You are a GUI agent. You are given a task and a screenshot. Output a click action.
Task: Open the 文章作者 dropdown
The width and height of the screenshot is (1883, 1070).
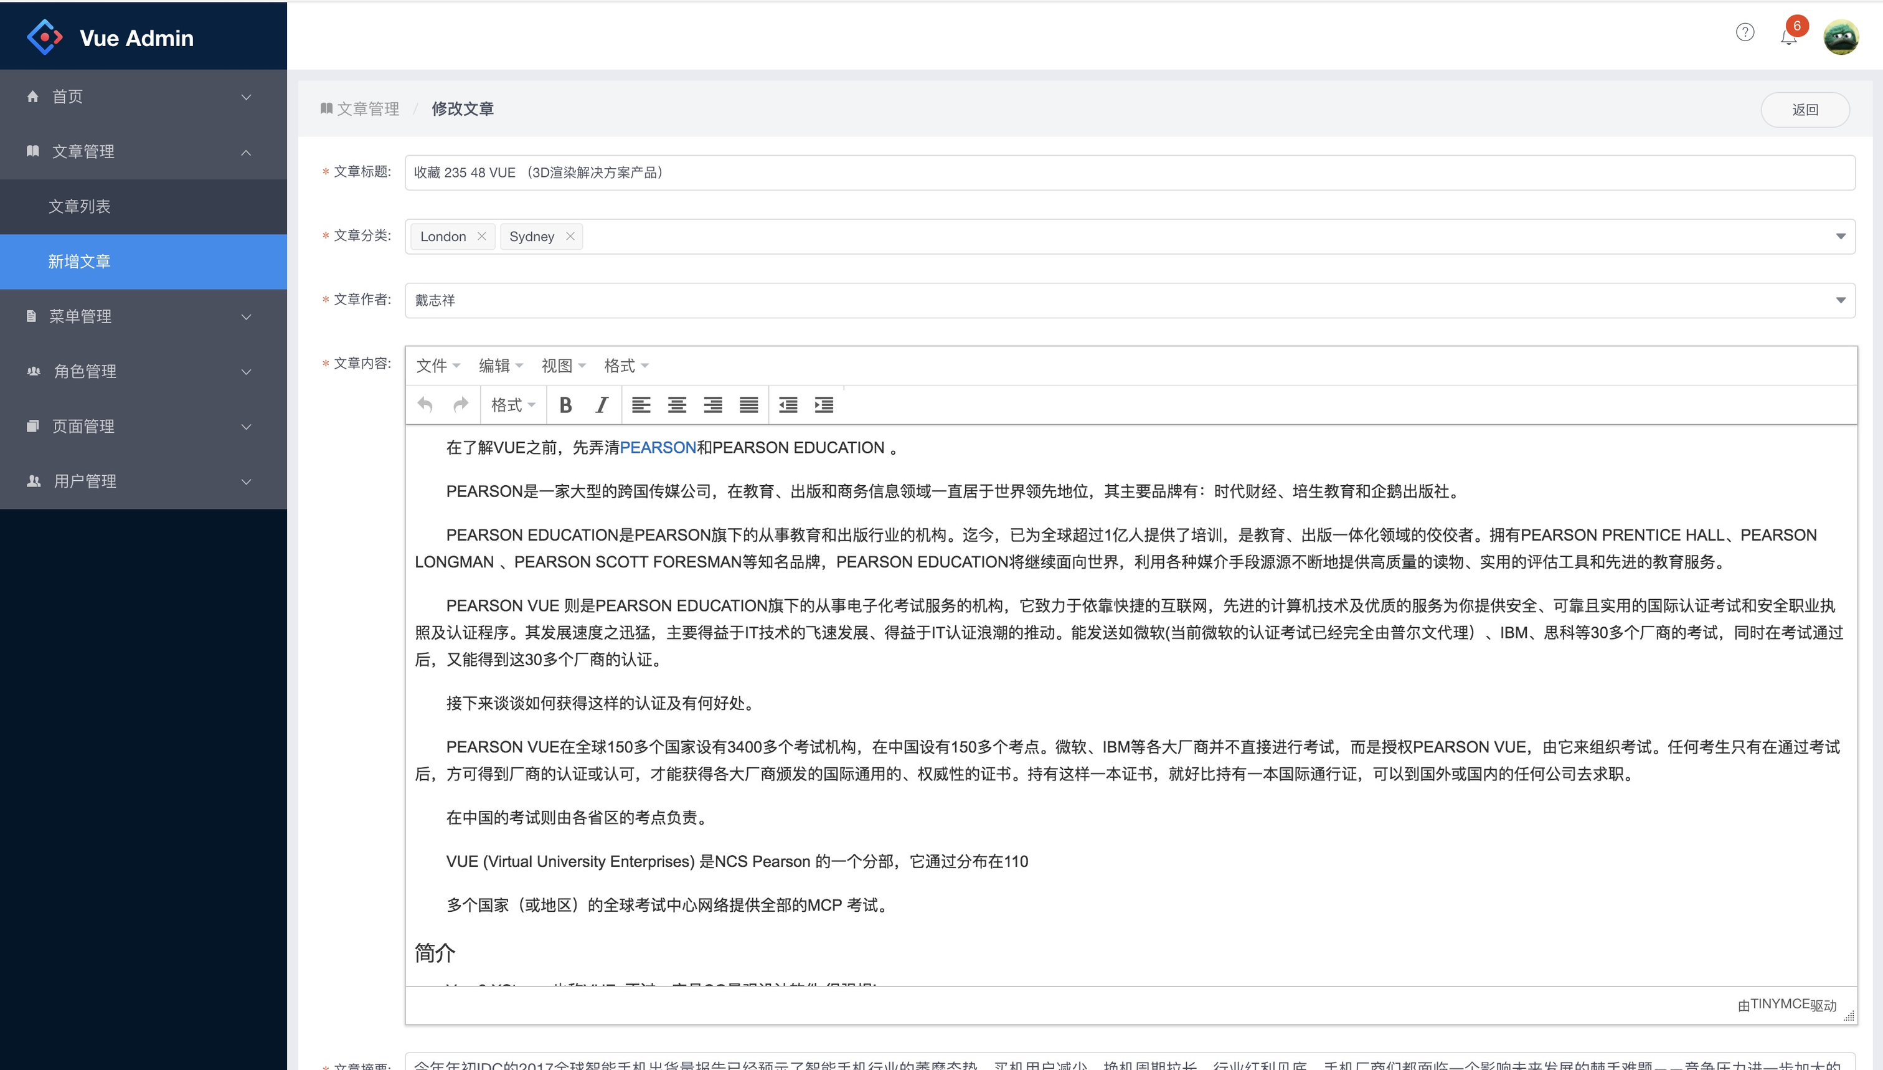click(1129, 300)
